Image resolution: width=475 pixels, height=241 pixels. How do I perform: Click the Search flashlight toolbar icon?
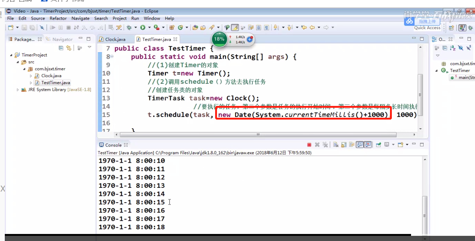pyautogui.click(x=212, y=28)
